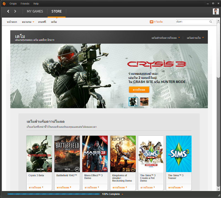Click The Sims 3 Create a Pet Demo title
221x198 pixels.
(148, 178)
